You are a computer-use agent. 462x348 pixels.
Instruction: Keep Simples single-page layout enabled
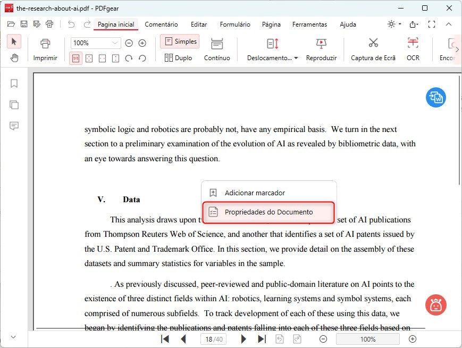179,41
